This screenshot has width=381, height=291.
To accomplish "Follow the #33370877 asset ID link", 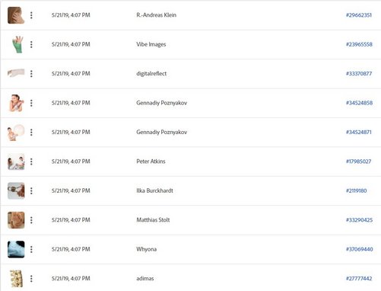I will [359, 74].
